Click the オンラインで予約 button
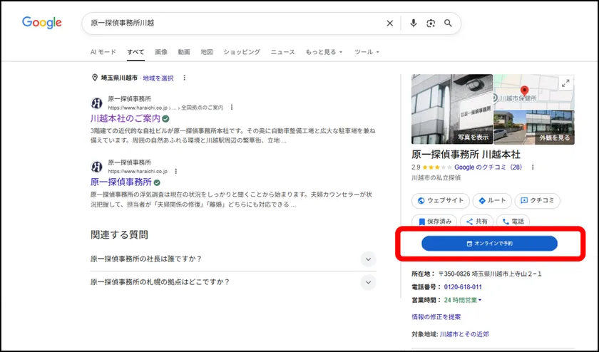The width and height of the screenshot is (599, 352). point(489,244)
